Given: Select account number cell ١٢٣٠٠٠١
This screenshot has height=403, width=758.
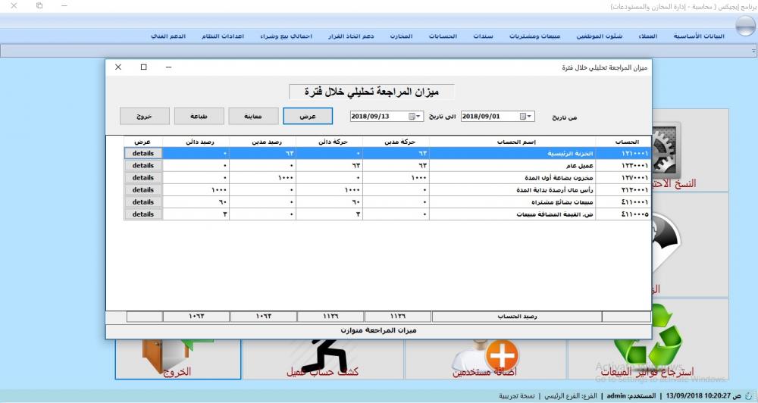Looking at the screenshot, I should 624,165.
